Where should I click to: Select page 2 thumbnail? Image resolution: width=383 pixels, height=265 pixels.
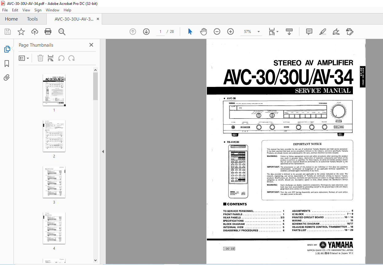click(x=54, y=136)
